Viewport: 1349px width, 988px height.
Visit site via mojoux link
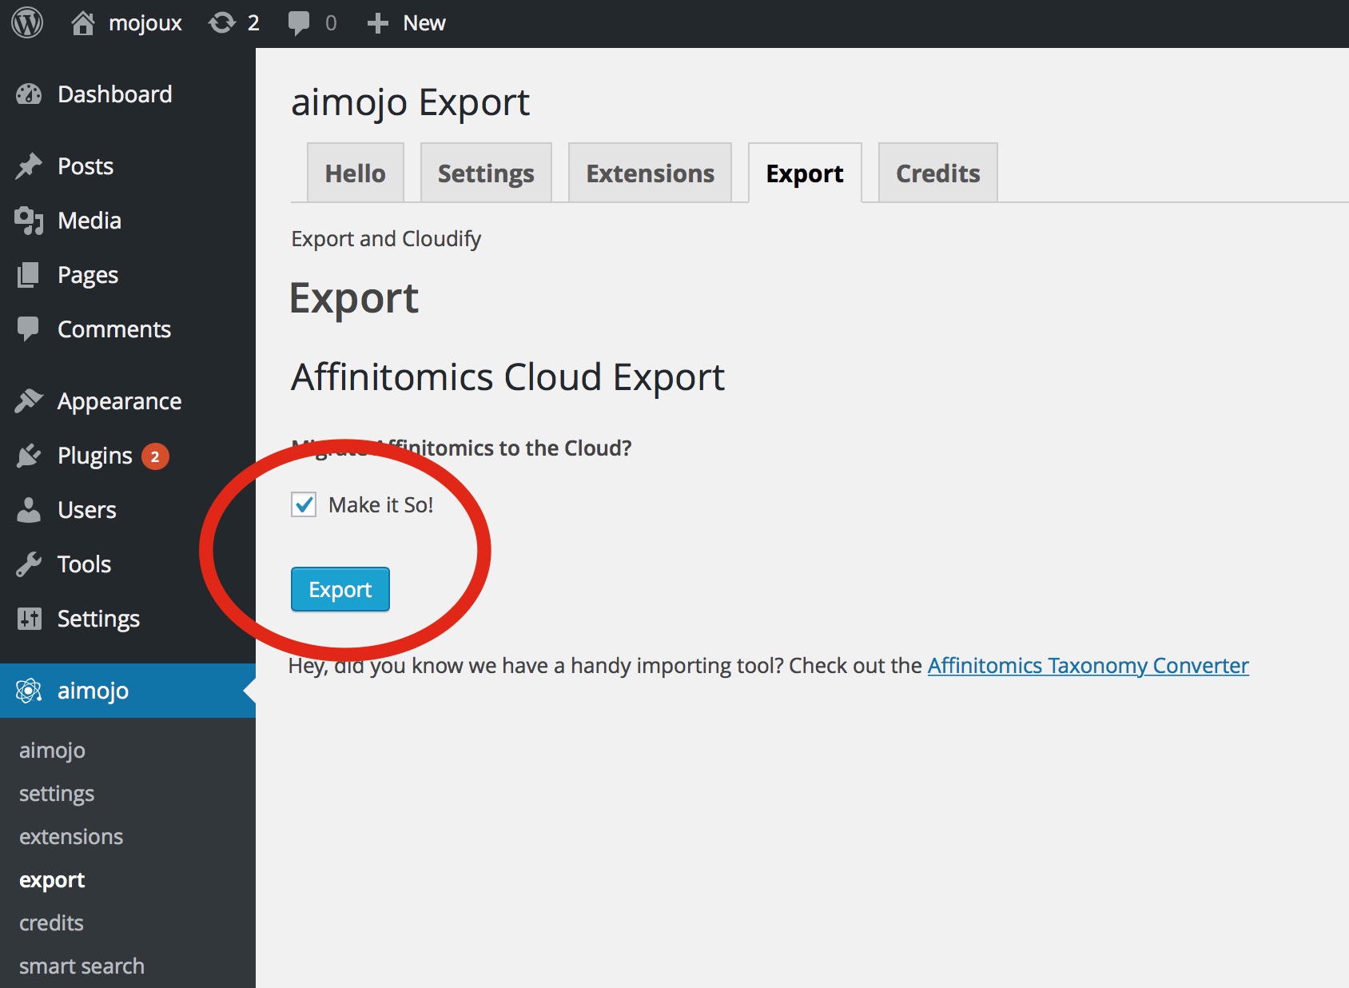point(145,24)
